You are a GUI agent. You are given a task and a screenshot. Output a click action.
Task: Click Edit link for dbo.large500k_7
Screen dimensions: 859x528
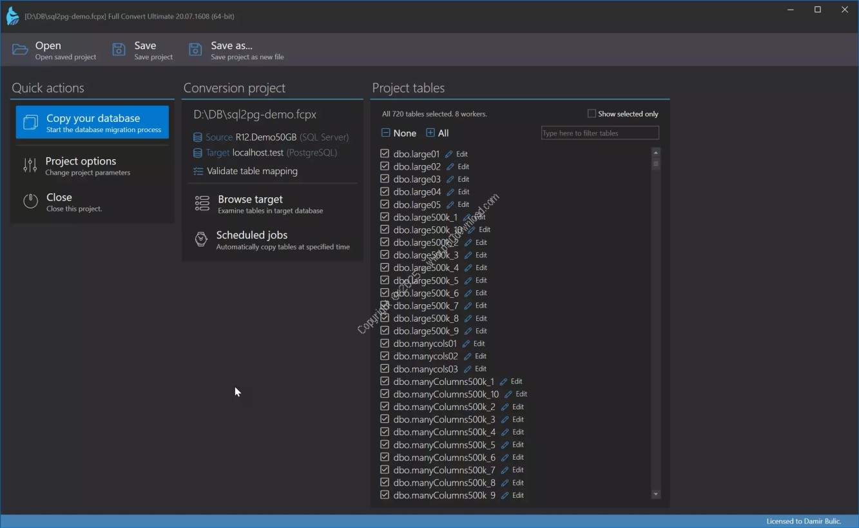481,306
